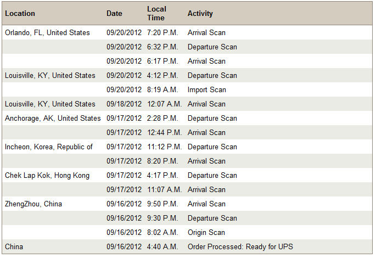The height and width of the screenshot is (258, 376).
Task: Click Order Processed: Ready for UPS
Action: pyautogui.click(x=240, y=246)
